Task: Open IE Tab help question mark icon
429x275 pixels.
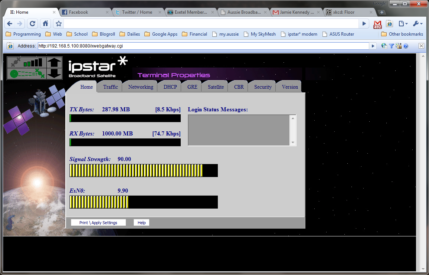Action: [x=406, y=46]
